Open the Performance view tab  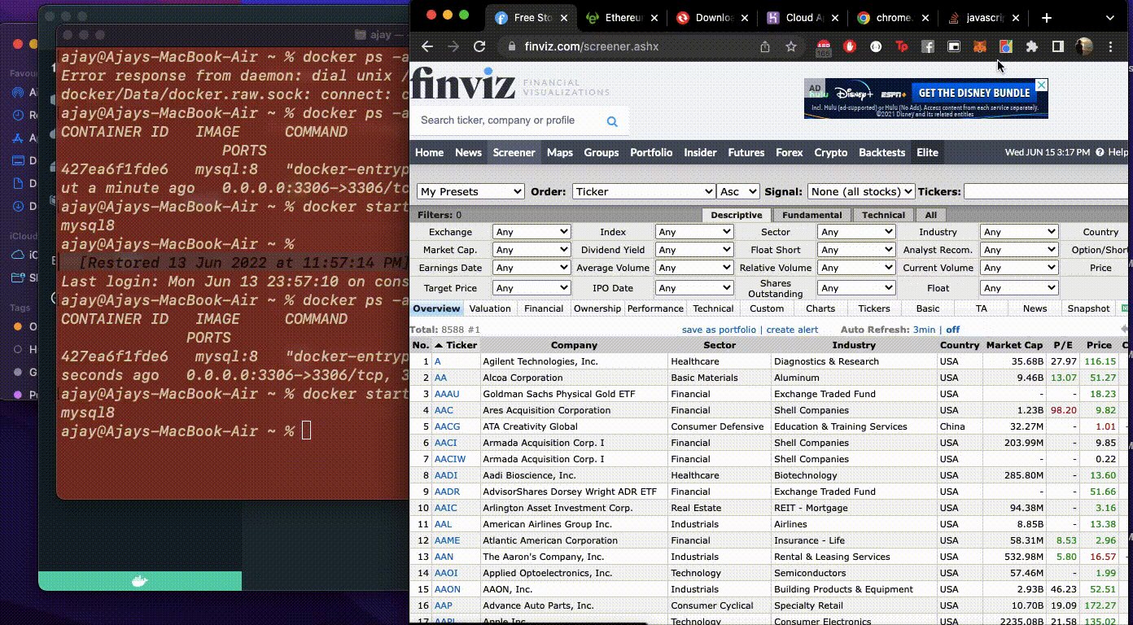click(655, 308)
